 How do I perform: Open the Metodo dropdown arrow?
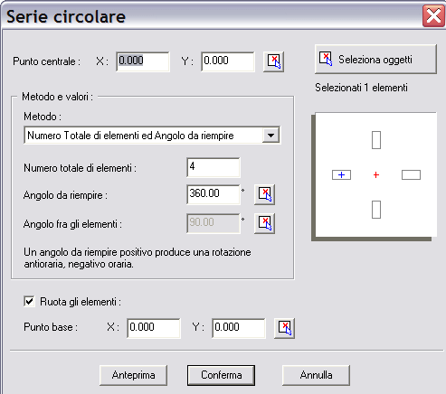coord(270,136)
